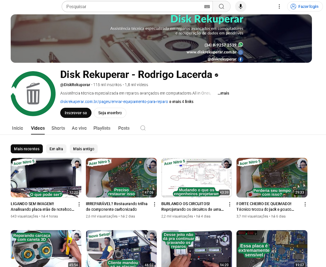Open the 'Novo Setup!' video thumbnail

pyautogui.click(x=121, y=248)
